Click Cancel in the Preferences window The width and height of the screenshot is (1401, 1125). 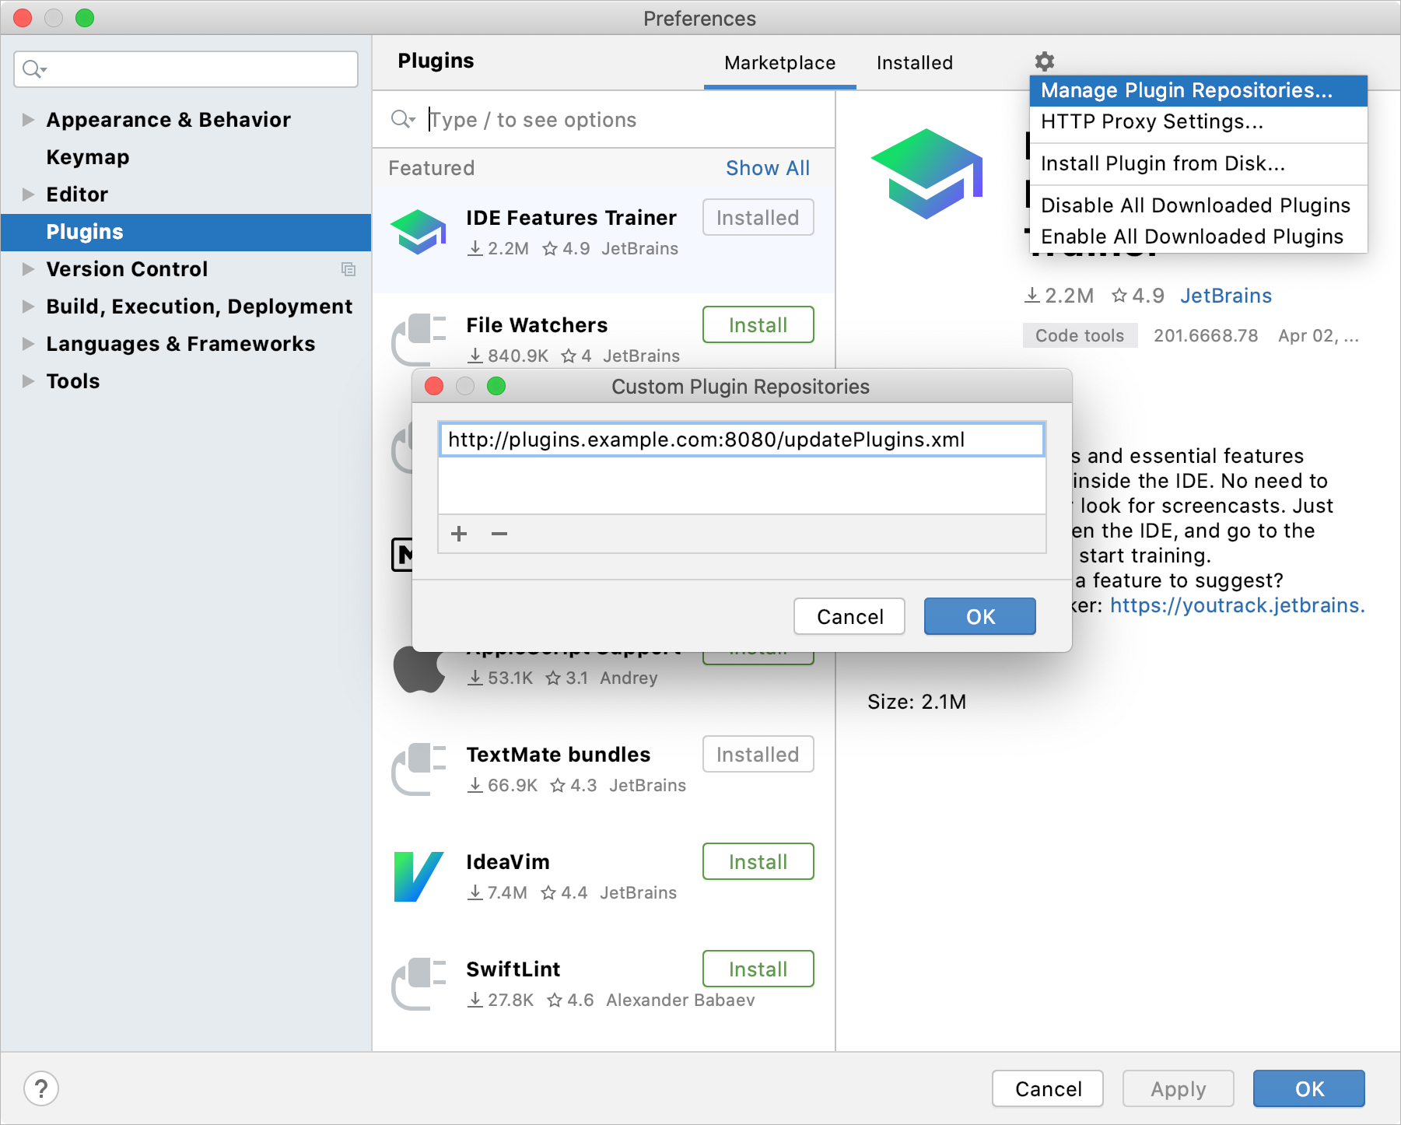[x=1048, y=1088]
